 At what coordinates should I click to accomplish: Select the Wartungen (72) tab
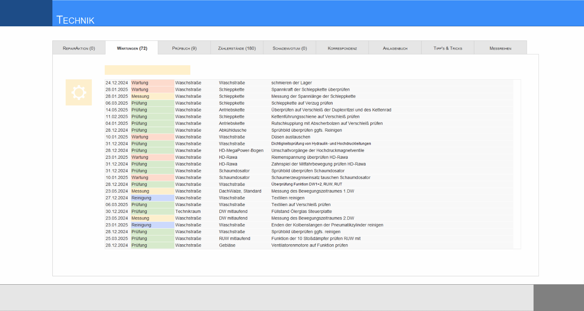coord(131,48)
